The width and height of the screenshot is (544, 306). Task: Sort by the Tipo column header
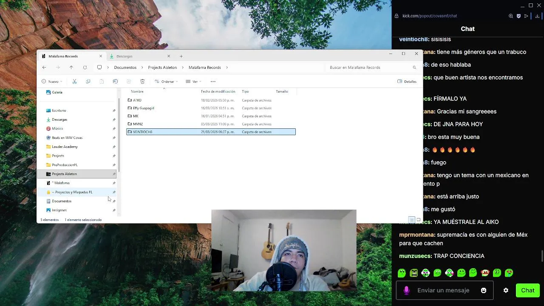tap(245, 91)
